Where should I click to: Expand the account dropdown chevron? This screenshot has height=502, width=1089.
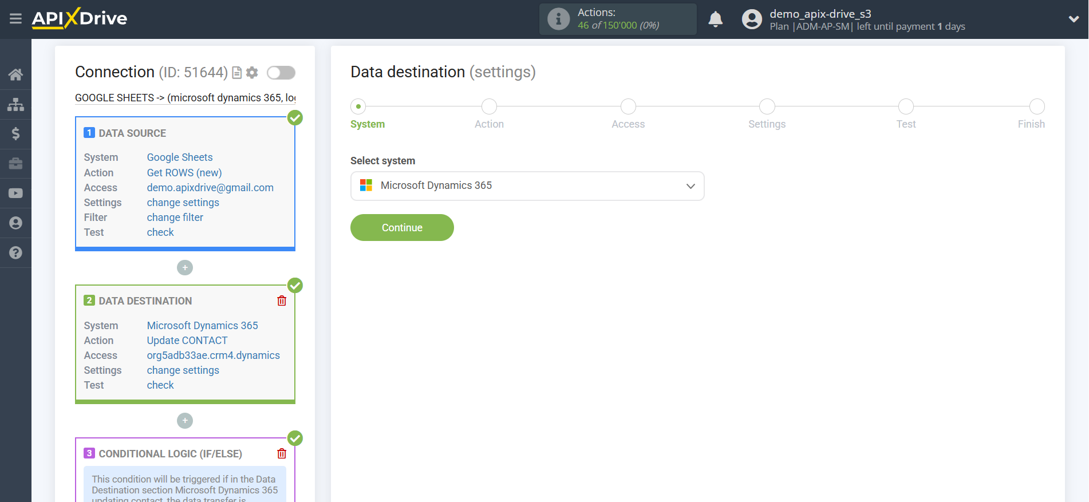[x=1074, y=19]
